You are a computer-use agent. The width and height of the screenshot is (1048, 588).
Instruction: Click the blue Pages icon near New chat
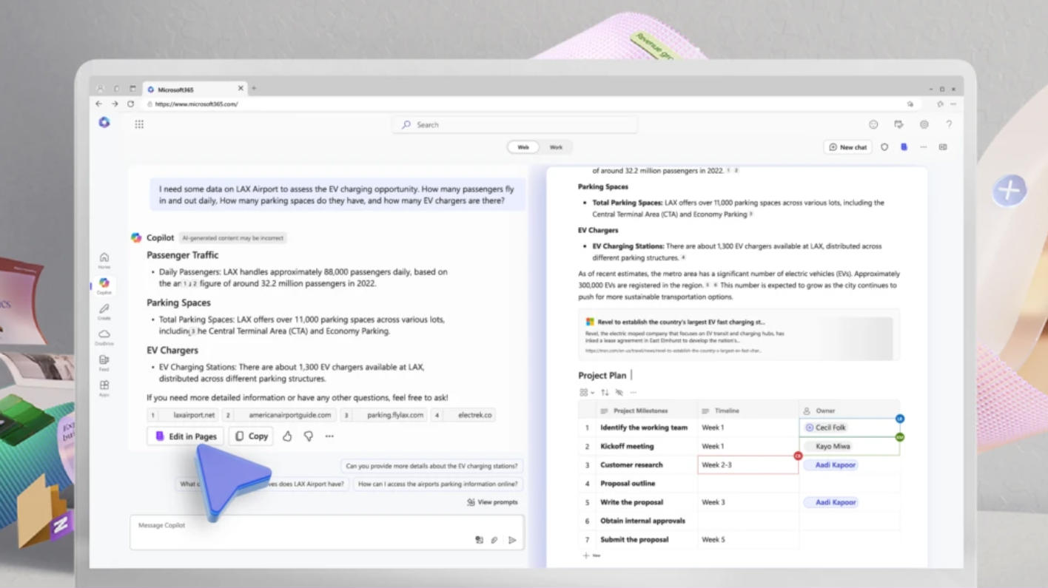[x=904, y=147]
